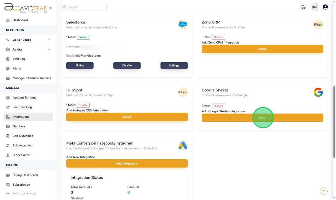Disable the Salesforce integration
This screenshot has height=200, width=336.
[x=127, y=65]
